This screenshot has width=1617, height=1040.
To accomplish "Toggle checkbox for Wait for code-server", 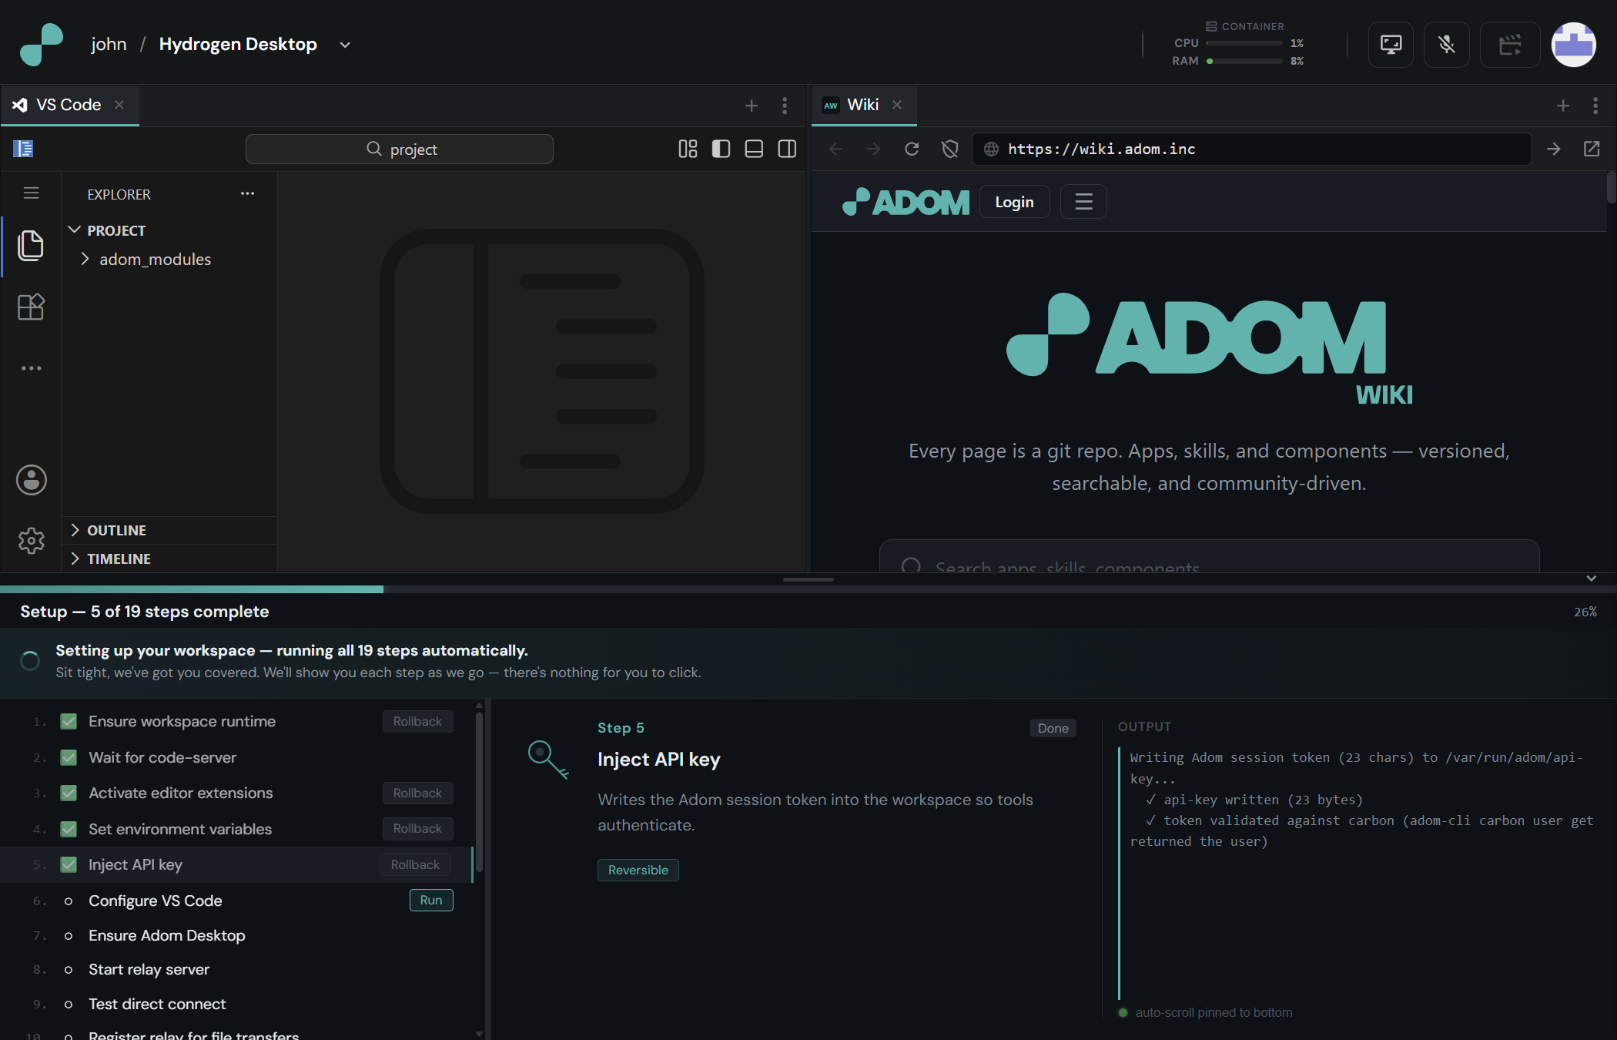I will [69, 758].
